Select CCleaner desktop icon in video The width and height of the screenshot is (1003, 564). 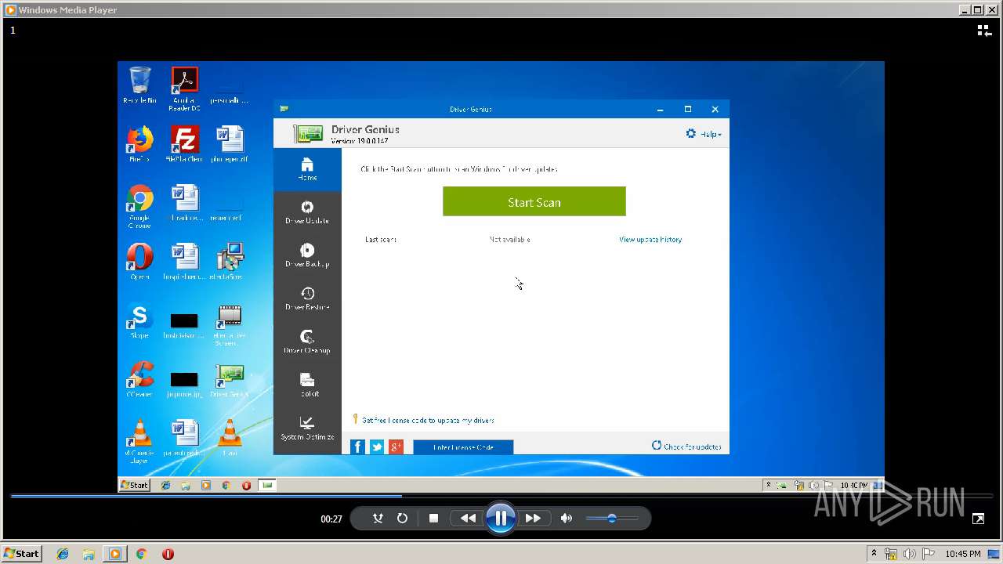tap(139, 379)
